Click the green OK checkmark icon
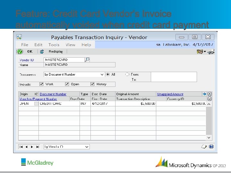The image size is (231, 173). coord(20,52)
